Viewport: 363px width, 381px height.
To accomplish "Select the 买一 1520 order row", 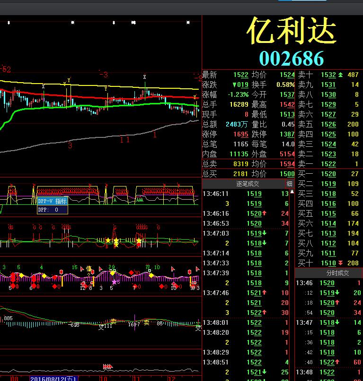I will 328,174.
